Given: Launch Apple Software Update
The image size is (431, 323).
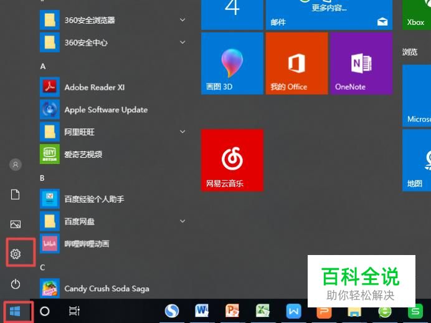Looking at the screenshot, I should (x=113, y=110).
